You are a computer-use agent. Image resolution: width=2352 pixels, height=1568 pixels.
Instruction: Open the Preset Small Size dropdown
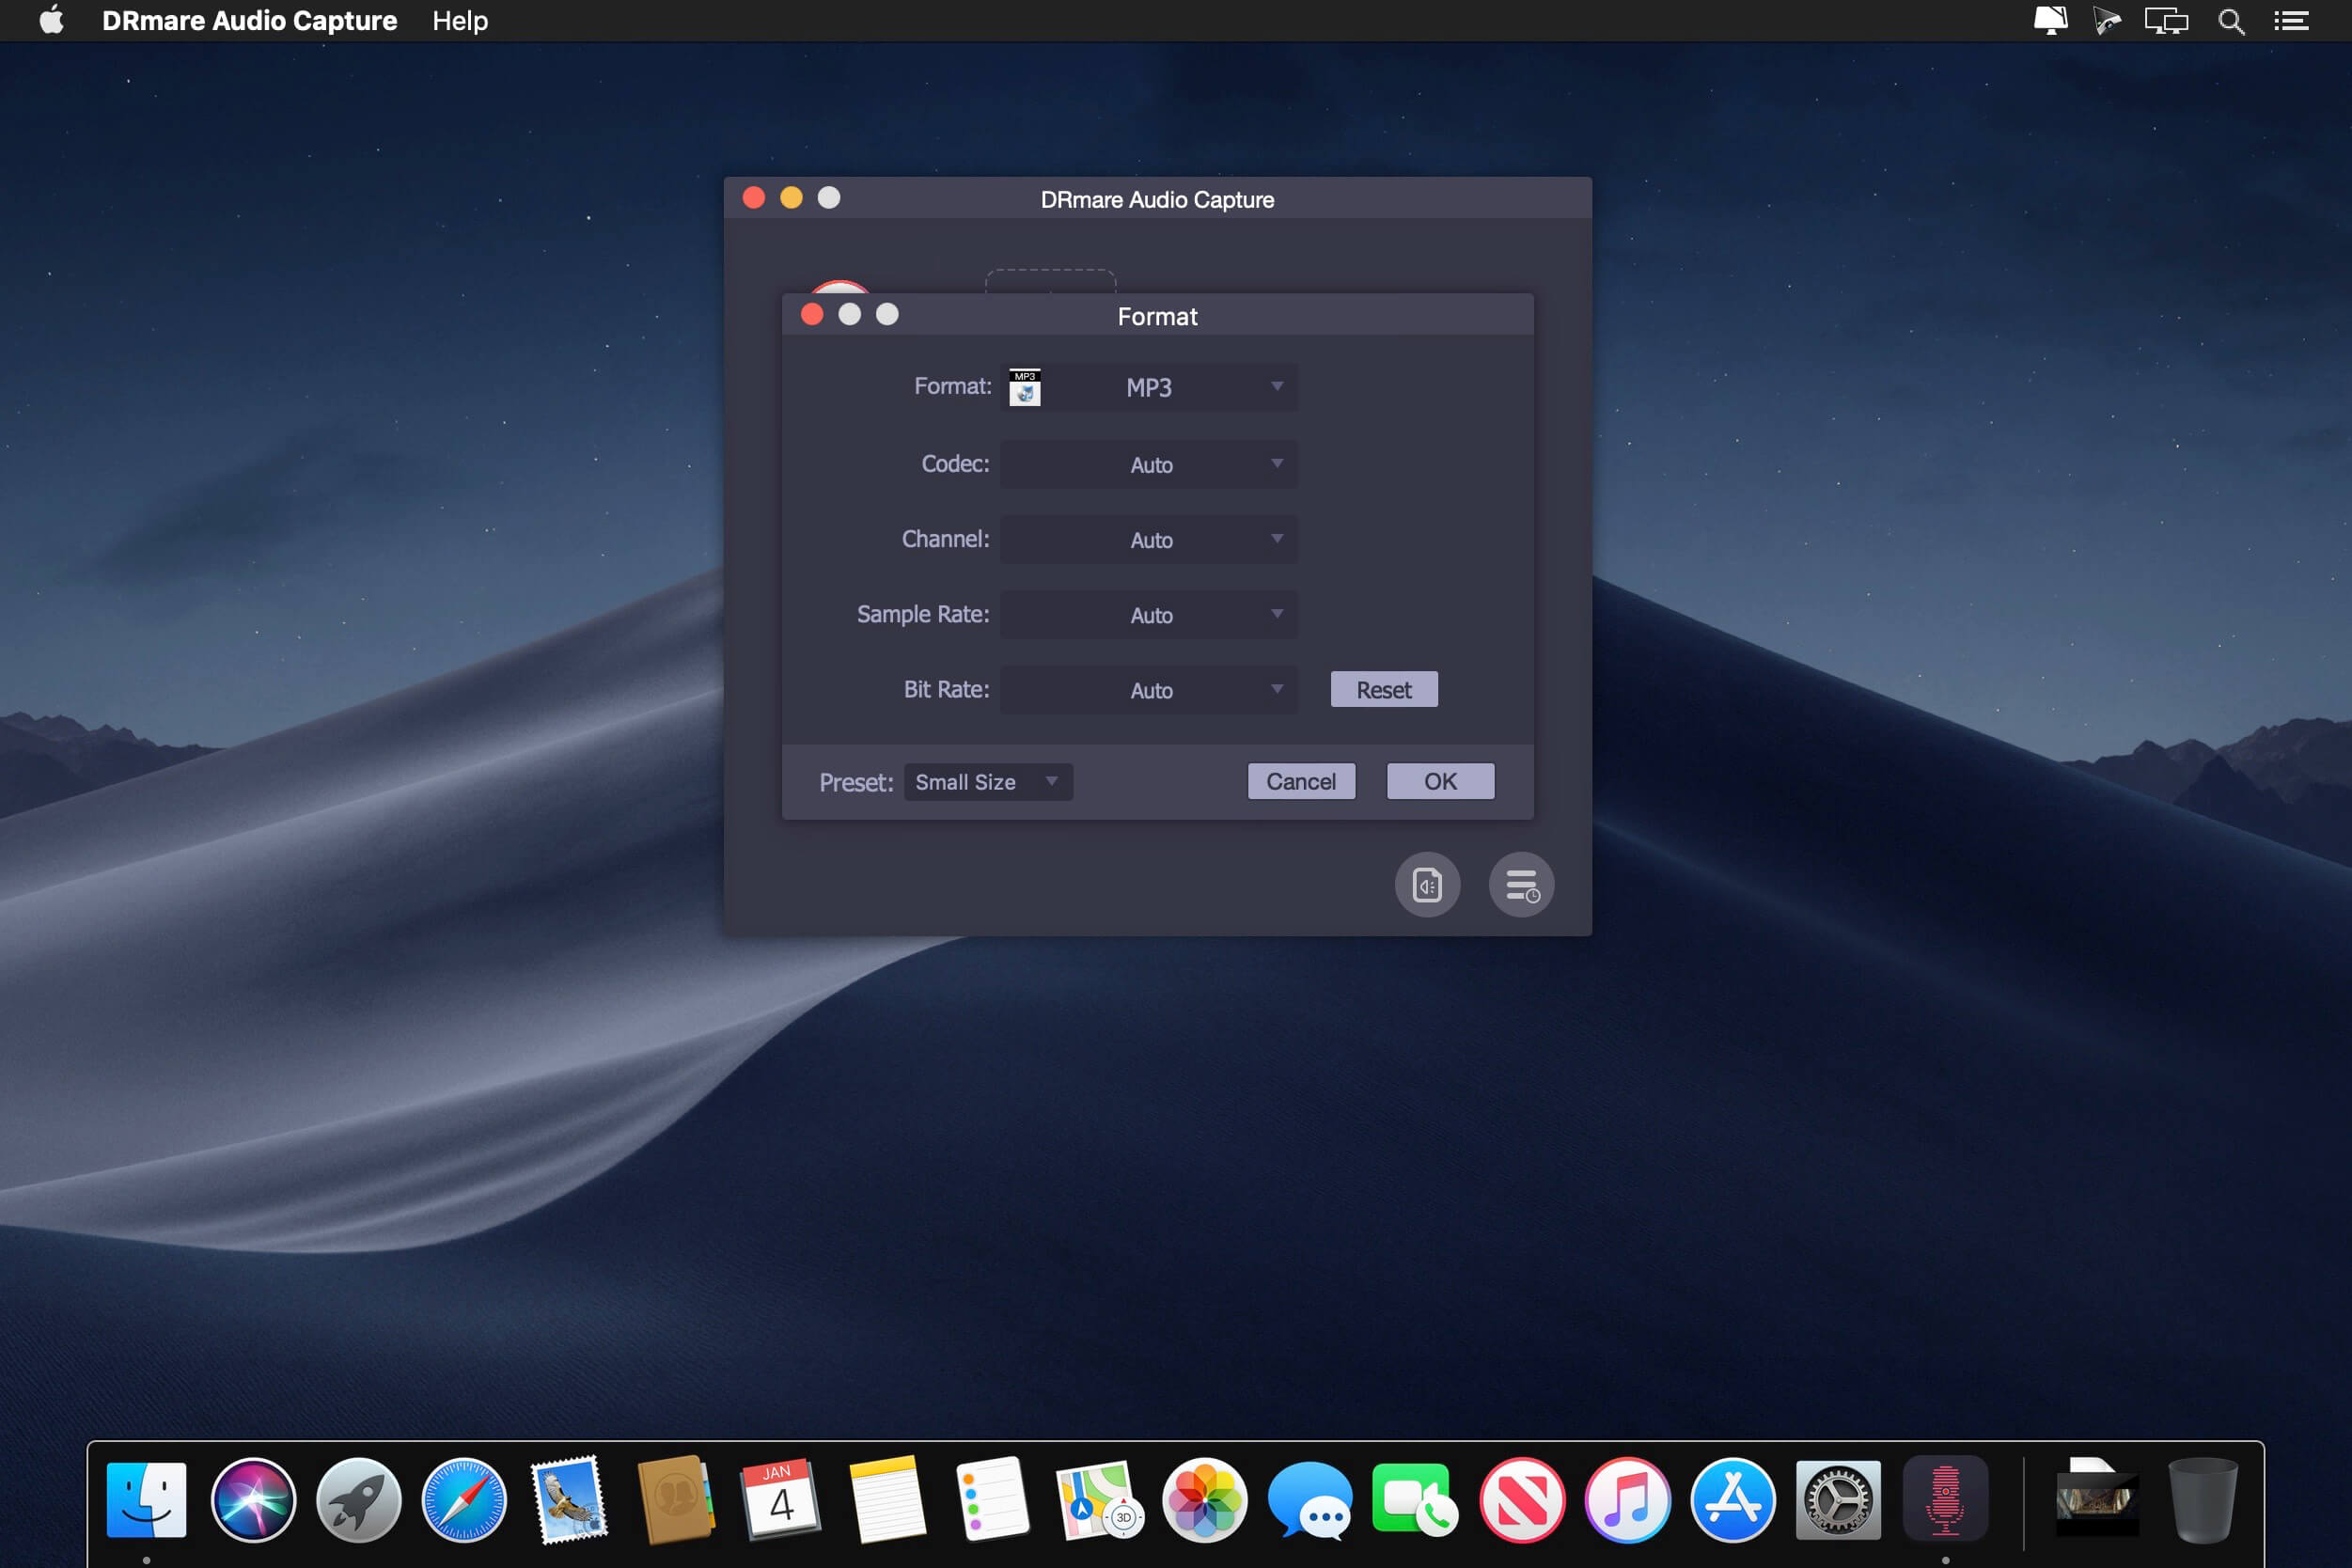(x=987, y=782)
